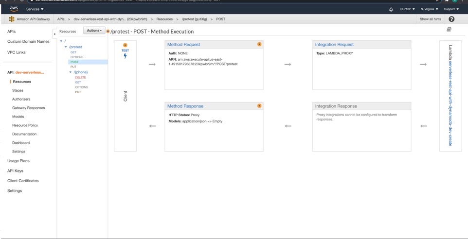Click Show all hints button
Viewport: 468px width, 239px height.
[430, 19]
